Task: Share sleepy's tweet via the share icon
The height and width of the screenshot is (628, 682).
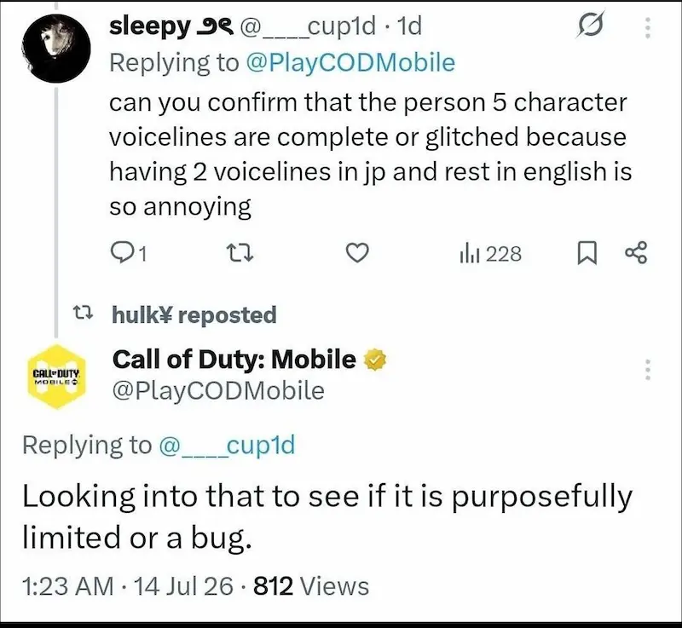Action: pos(636,253)
